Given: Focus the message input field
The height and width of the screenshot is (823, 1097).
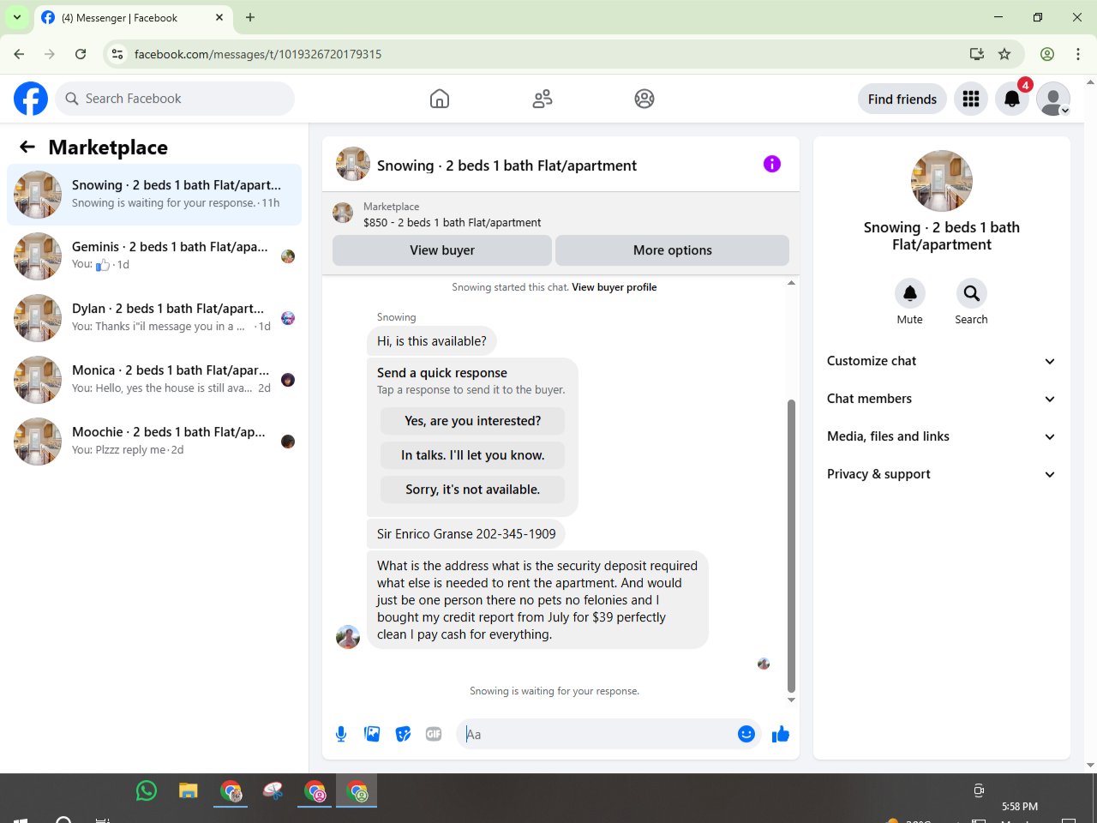Looking at the screenshot, I should coord(598,734).
